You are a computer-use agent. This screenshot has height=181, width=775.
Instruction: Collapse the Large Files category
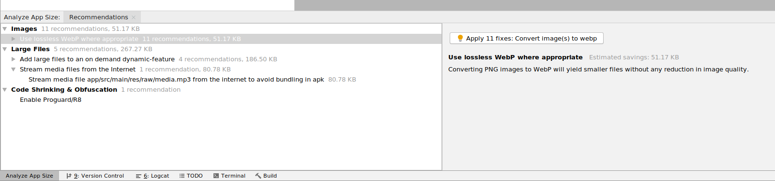pyautogui.click(x=5, y=49)
